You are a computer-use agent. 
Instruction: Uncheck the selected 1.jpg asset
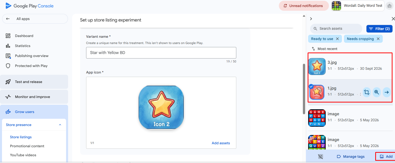tap(311, 87)
